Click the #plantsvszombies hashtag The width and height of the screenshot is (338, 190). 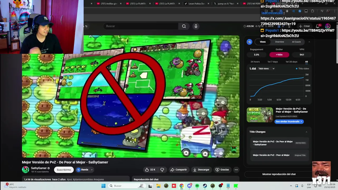point(83,179)
